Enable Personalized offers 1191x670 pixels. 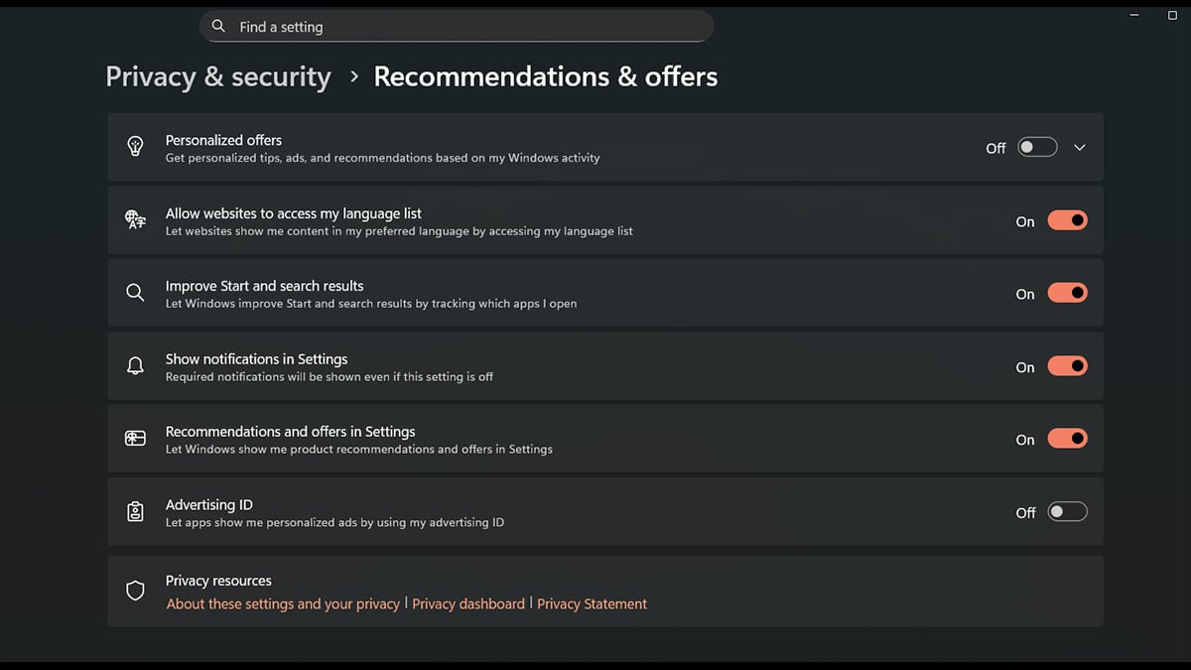point(1036,146)
